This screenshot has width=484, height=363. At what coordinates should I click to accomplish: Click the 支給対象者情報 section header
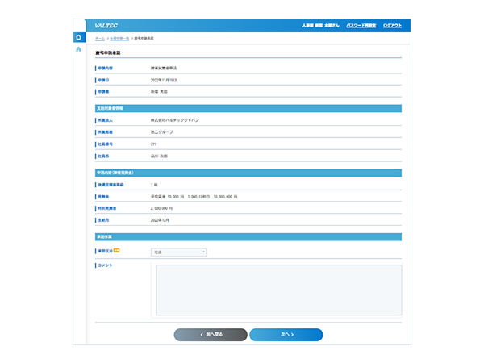pos(110,107)
